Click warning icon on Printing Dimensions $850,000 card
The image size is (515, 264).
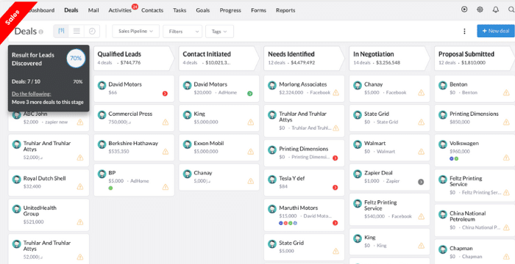[506, 122]
